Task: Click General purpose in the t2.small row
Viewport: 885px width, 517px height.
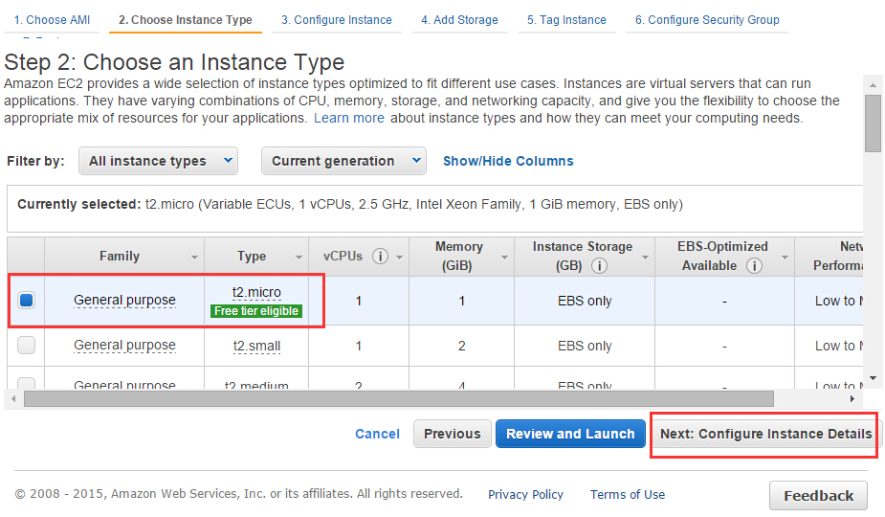Action: [x=124, y=346]
